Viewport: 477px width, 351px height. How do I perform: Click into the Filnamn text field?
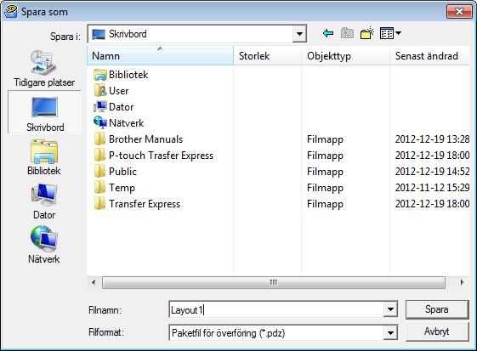click(x=277, y=309)
